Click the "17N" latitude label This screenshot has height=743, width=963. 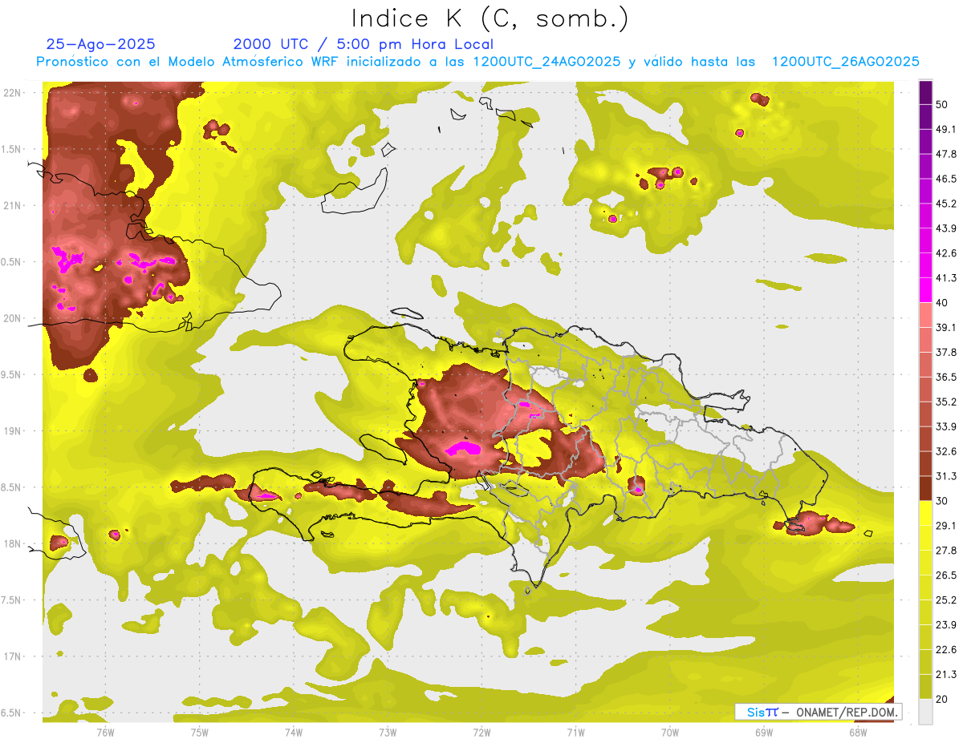click(13, 656)
